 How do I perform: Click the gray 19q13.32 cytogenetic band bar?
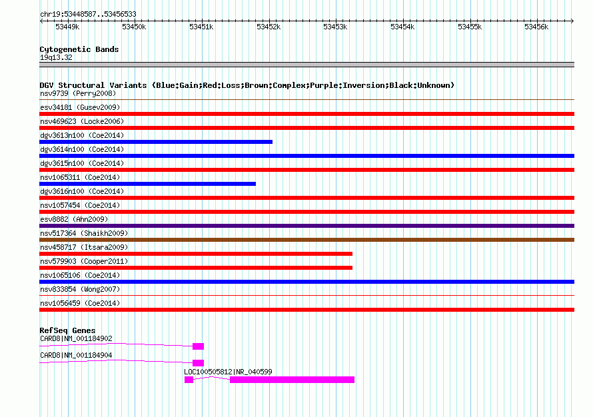(x=306, y=65)
